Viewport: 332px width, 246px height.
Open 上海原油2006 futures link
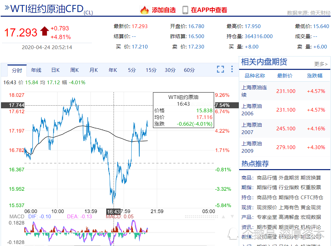pos(252,110)
